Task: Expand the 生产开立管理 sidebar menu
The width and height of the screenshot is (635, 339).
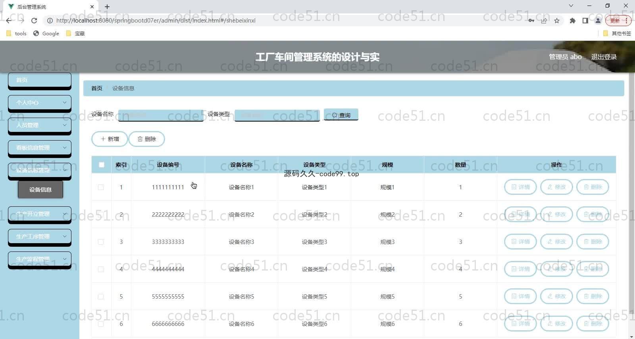Action: 40,214
